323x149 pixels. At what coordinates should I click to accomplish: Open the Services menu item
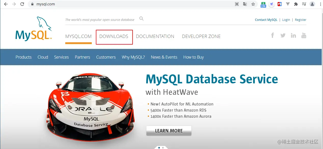tap(61, 57)
